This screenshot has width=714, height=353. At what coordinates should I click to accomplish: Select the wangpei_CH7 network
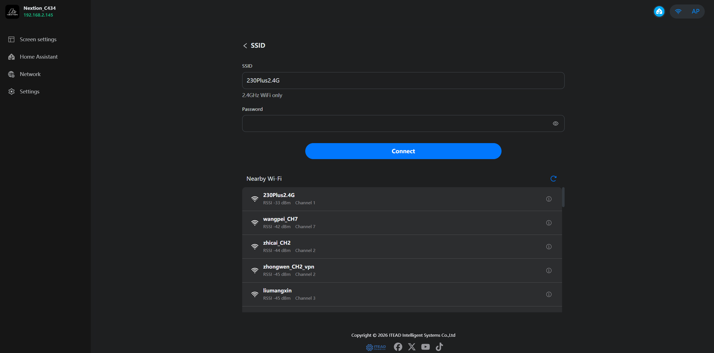(402, 223)
